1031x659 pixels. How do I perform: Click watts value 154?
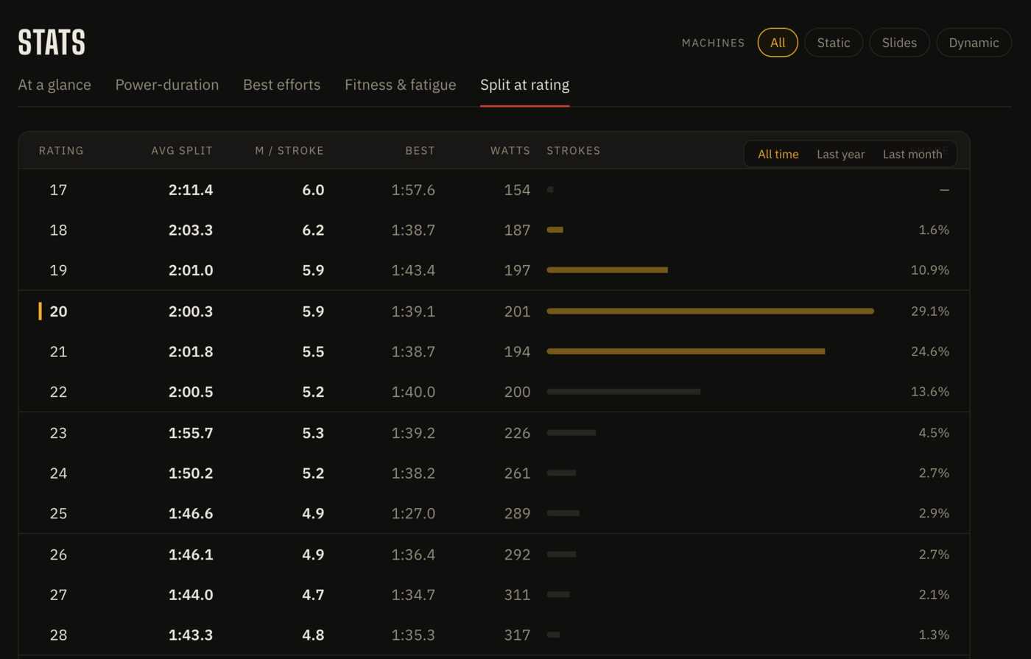click(x=517, y=190)
